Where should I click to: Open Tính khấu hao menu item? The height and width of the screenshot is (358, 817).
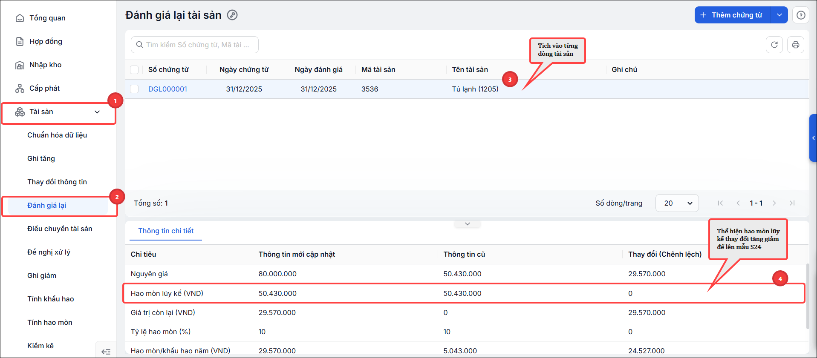point(51,299)
